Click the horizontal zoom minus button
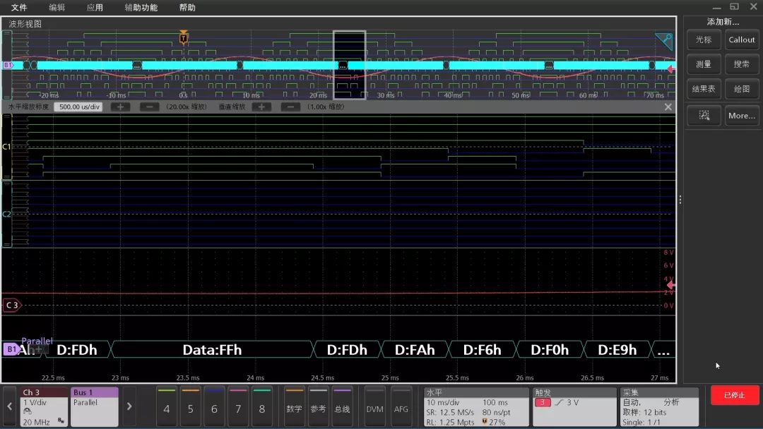 click(149, 107)
